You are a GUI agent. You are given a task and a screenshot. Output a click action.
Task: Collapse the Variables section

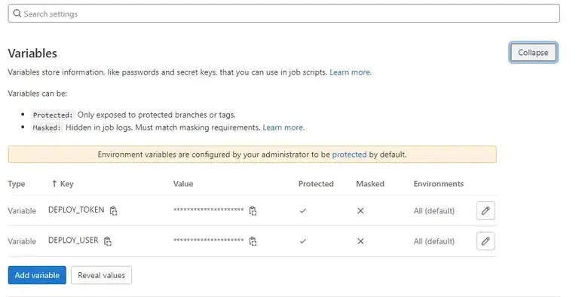533,53
